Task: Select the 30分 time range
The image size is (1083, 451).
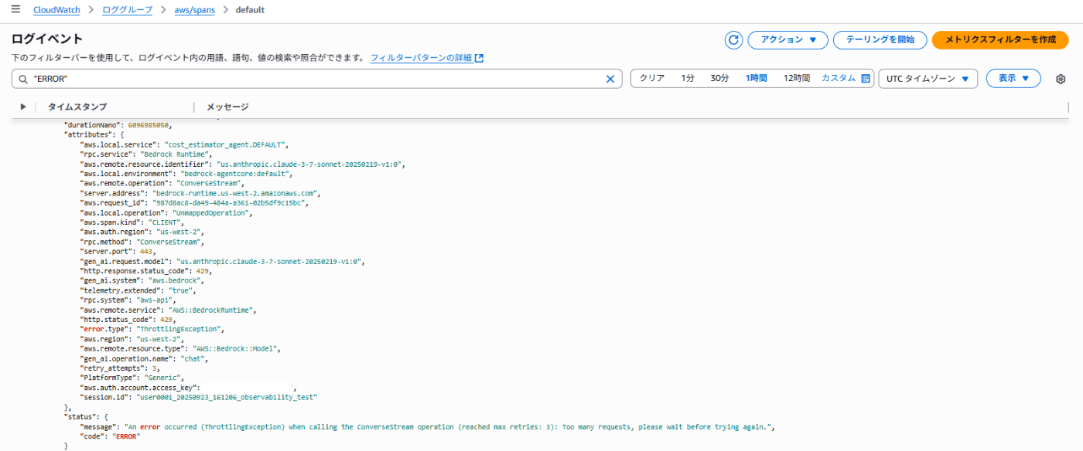Action: (x=719, y=79)
